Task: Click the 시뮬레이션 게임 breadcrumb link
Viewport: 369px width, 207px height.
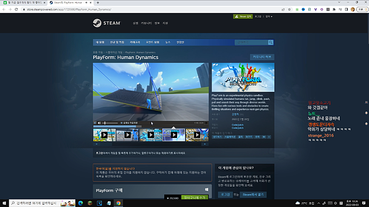Action: coord(114,52)
